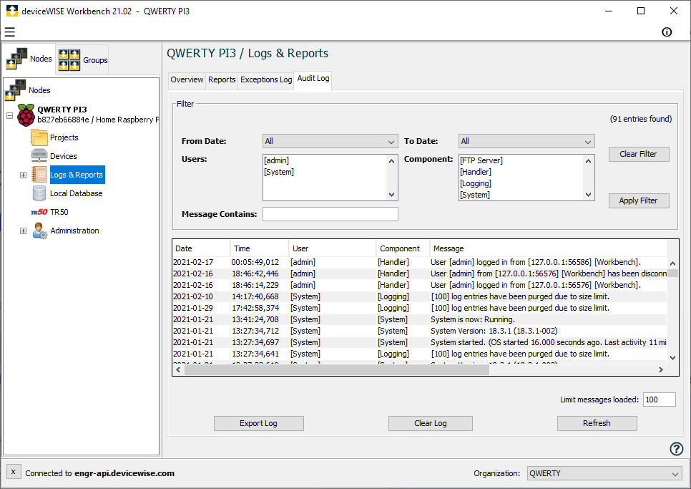
Task: Click the Message Contains input field
Action: point(330,214)
